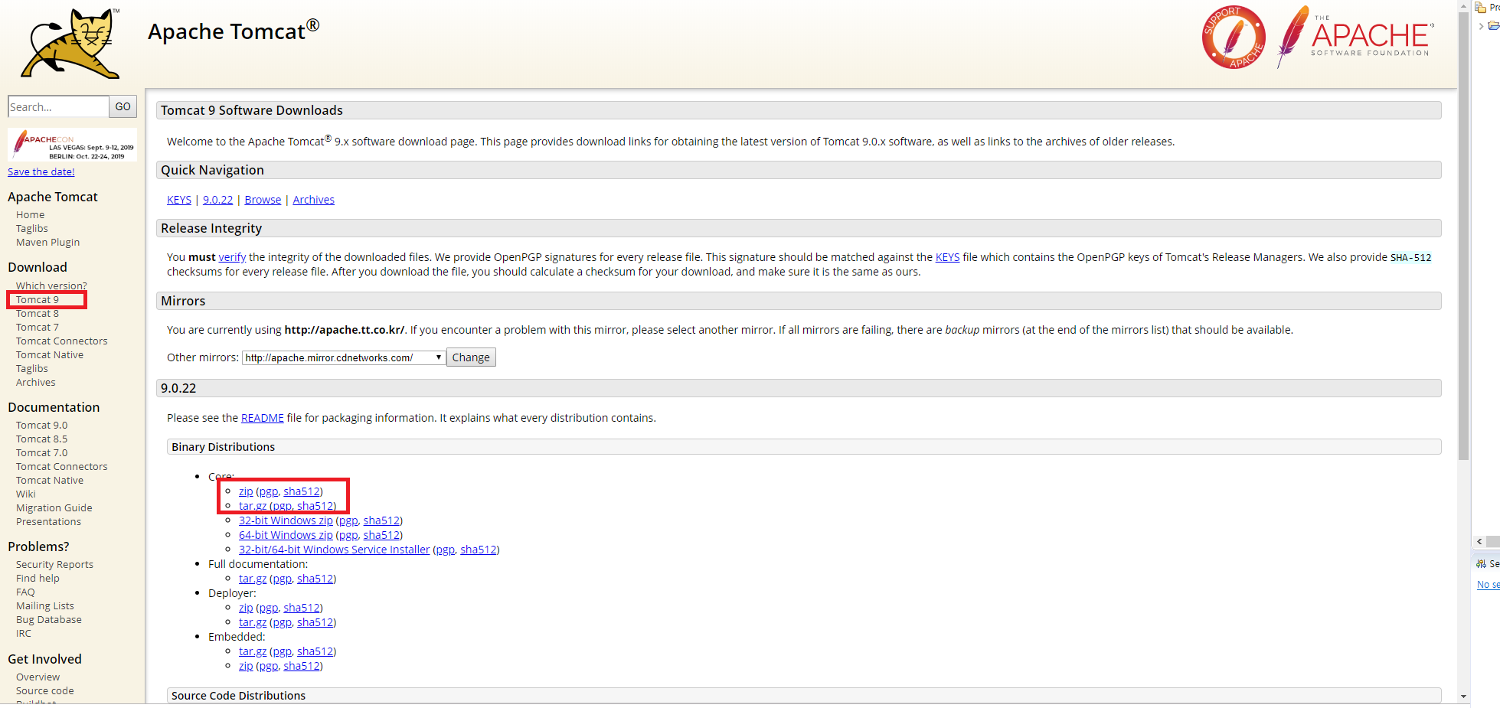
Task: Click the ApacheCon banner image
Action: coord(73,145)
